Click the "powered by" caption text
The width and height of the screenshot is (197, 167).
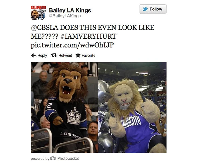pyautogui.click(x=40, y=159)
